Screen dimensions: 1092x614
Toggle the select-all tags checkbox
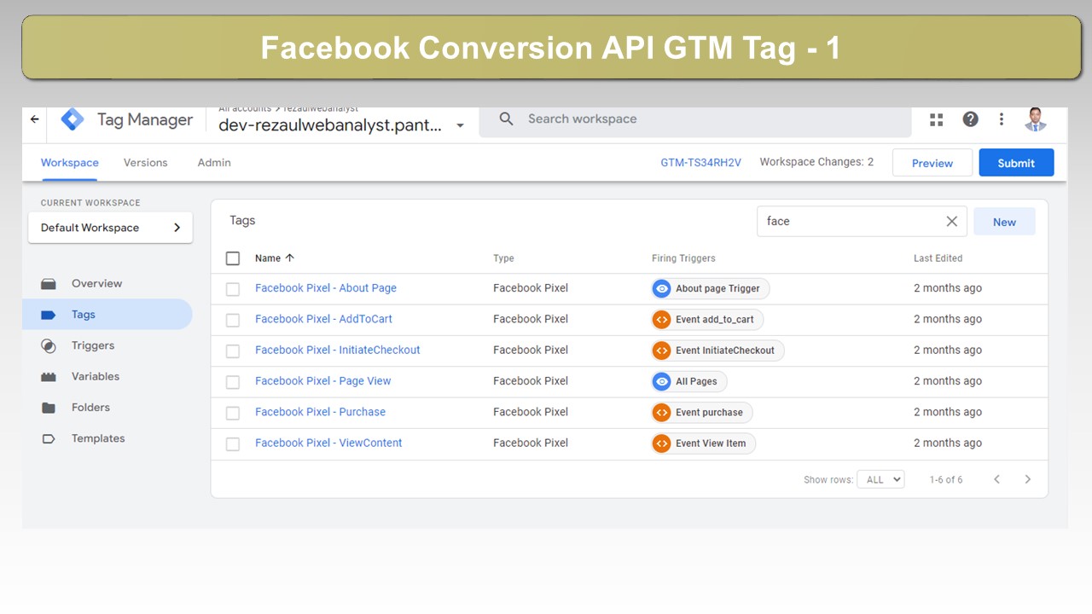pos(233,258)
